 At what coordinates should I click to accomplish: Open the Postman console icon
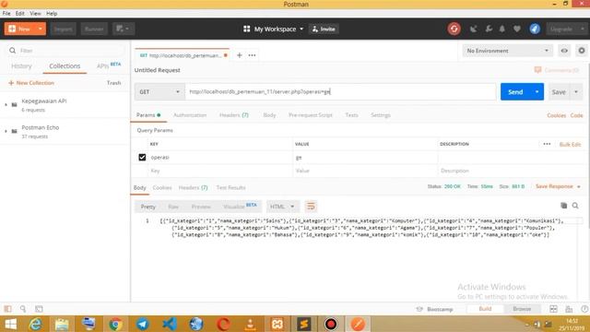tap(39, 309)
